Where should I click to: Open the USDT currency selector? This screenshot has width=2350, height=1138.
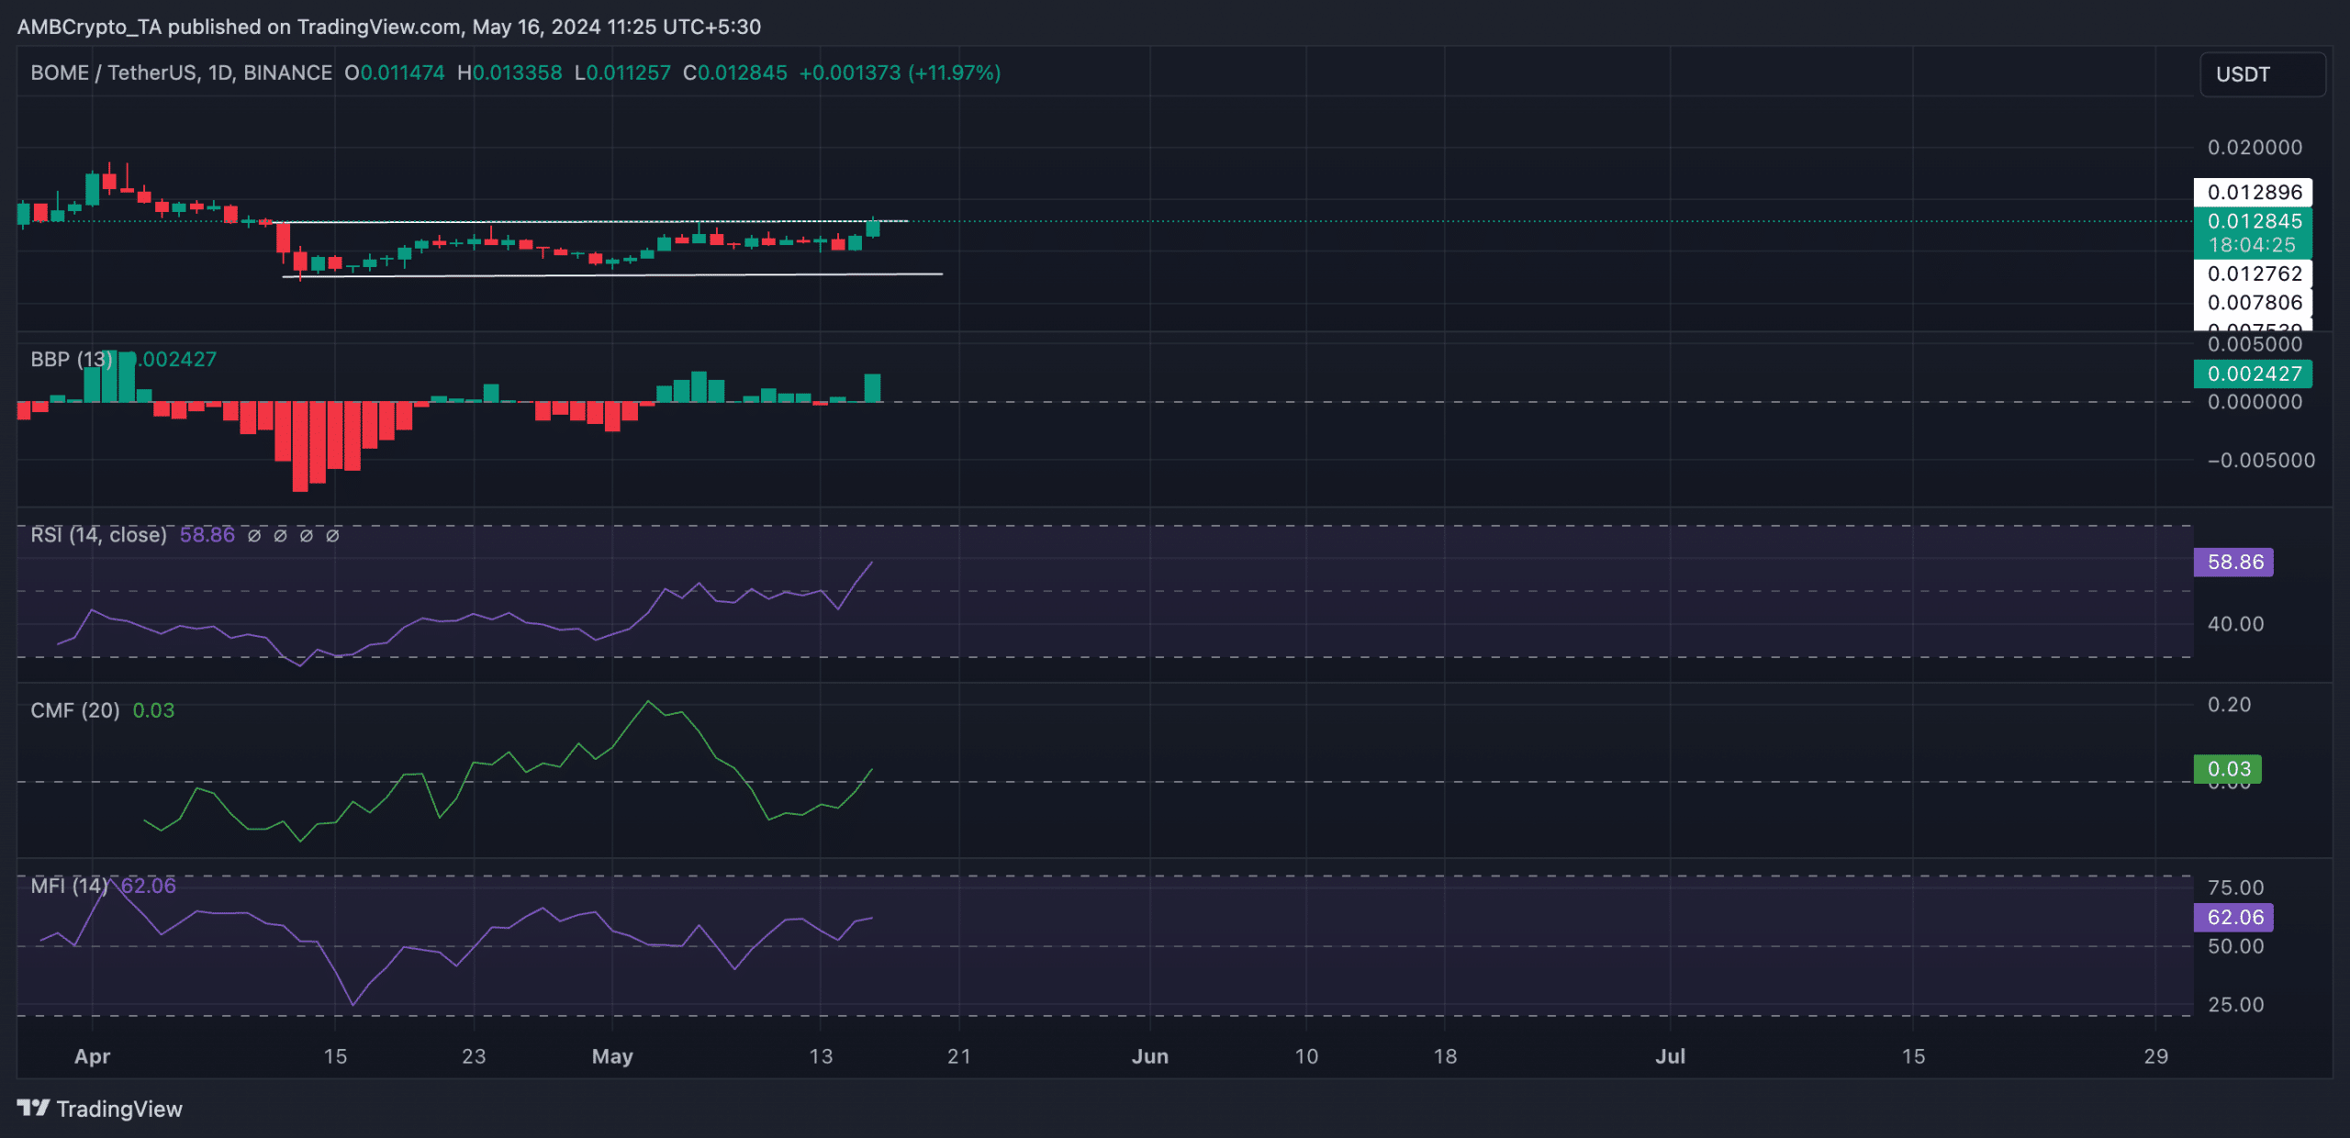[2263, 74]
